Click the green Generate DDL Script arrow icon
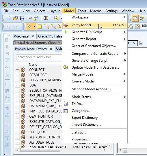The height and width of the screenshot is (156, 147). pos(66,32)
